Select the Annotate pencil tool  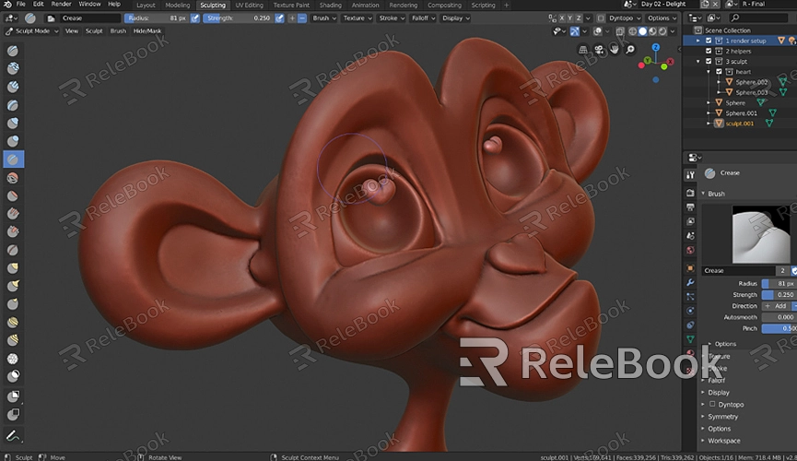[x=13, y=436]
